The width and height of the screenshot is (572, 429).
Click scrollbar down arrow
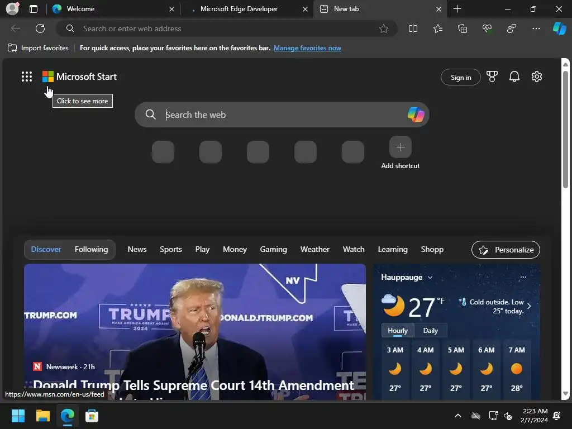[565, 393]
